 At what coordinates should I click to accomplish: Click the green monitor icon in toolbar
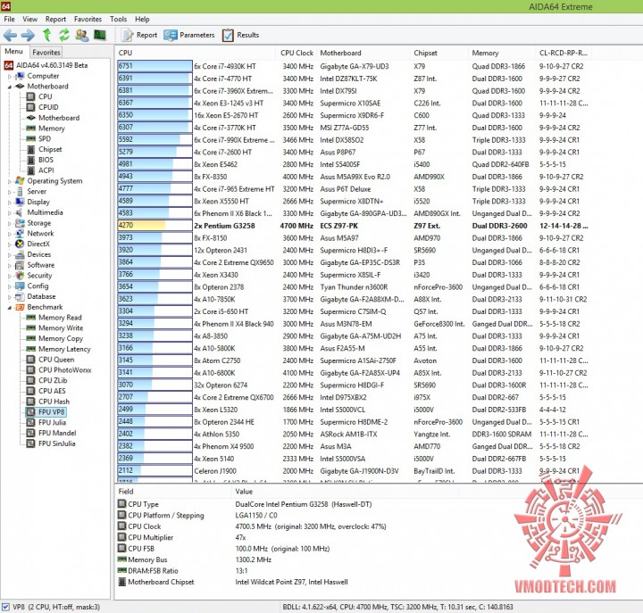tap(100, 35)
